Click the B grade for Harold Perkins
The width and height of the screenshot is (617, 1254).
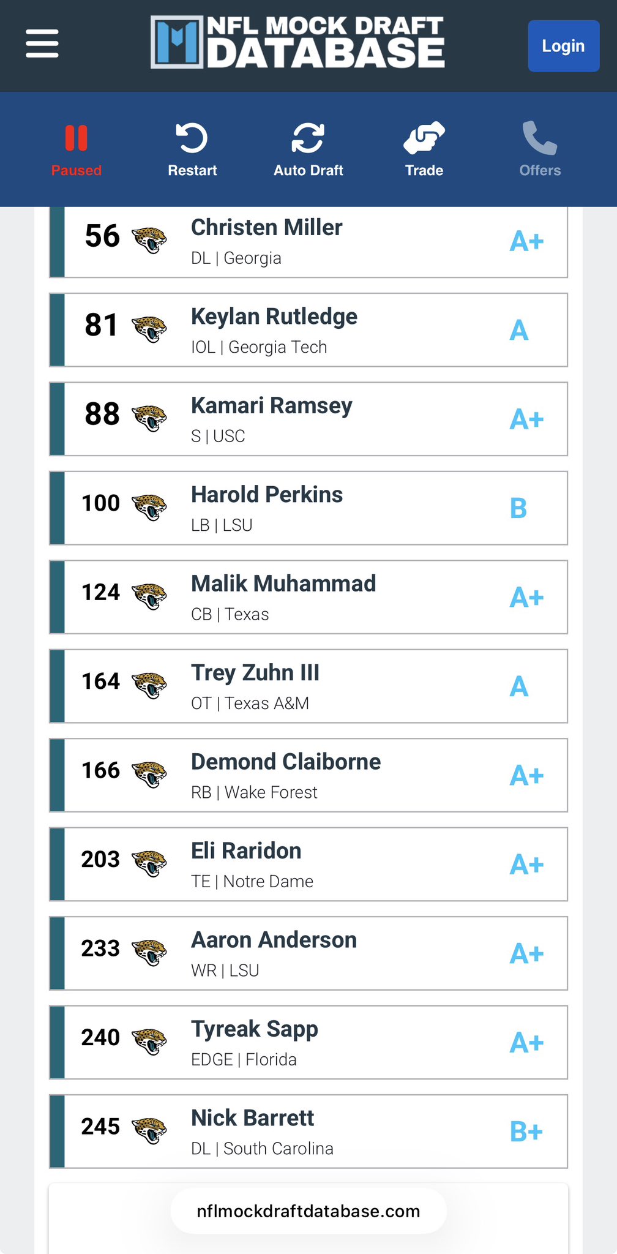(x=518, y=509)
